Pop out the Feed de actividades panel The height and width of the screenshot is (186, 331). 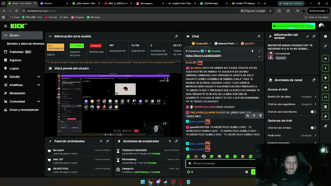[107, 141]
